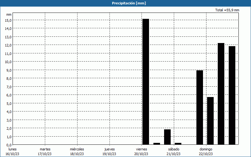251x157 pixels.
Task: Select the 'sábado' day label
Action: pos(174,149)
